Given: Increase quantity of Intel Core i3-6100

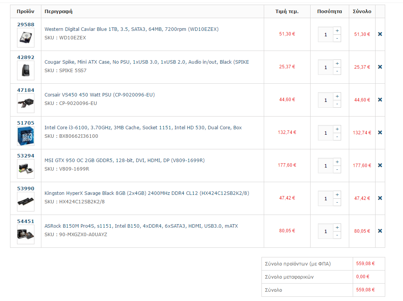Looking at the screenshot, I should pos(337,129).
